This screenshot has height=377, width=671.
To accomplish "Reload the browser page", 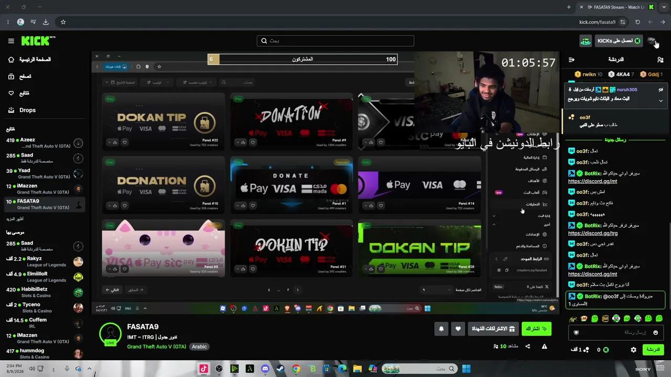I will [637, 22].
